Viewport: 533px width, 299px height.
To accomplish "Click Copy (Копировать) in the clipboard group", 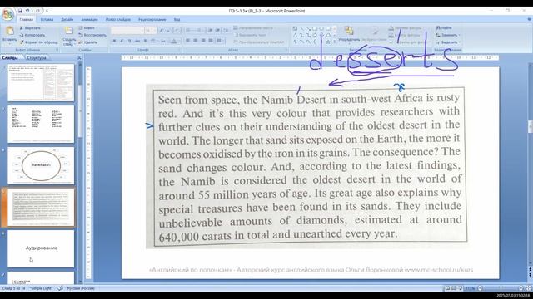I will (x=32, y=35).
